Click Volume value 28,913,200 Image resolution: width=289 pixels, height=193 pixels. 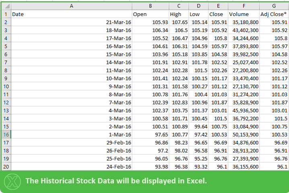click(244, 150)
